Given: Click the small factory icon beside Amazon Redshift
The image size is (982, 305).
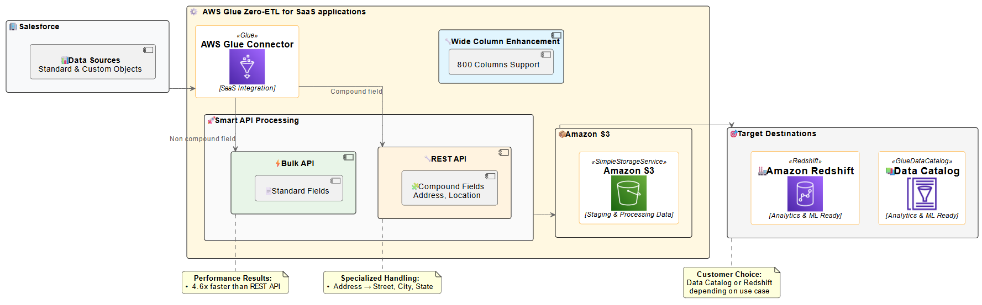Looking at the screenshot, I should pyautogui.click(x=763, y=171).
